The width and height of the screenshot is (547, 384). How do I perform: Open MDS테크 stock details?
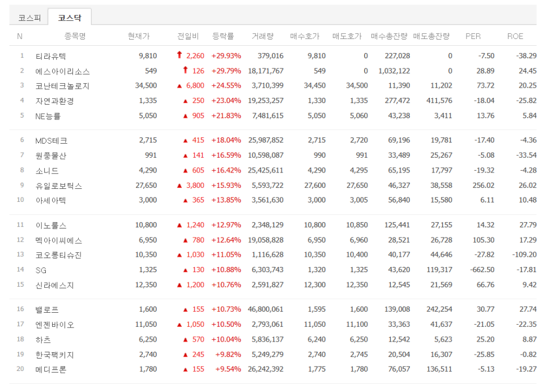[x=51, y=140]
